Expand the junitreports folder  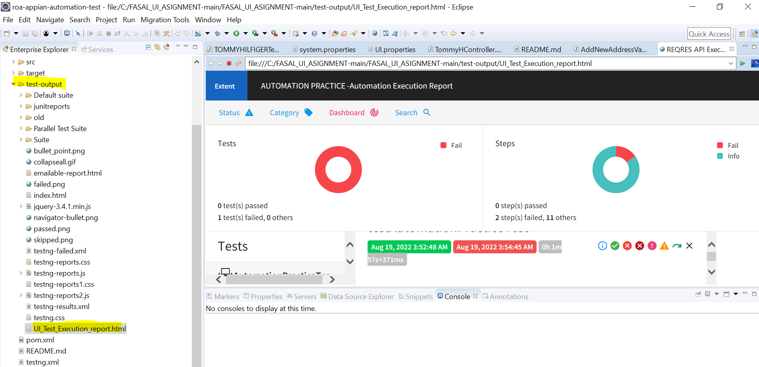pos(21,106)
